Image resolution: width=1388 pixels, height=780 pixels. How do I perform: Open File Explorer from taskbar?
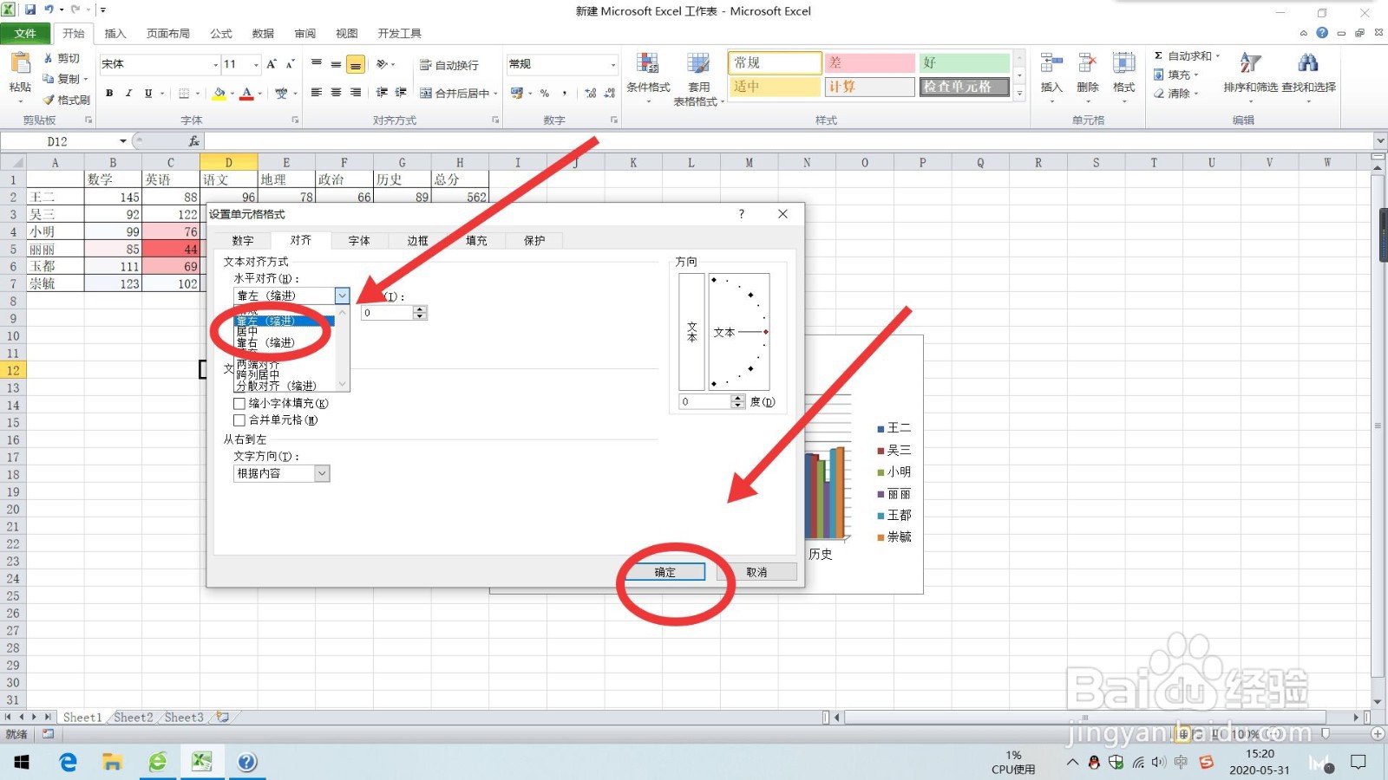pyautogui.click(x=112, y=762)
